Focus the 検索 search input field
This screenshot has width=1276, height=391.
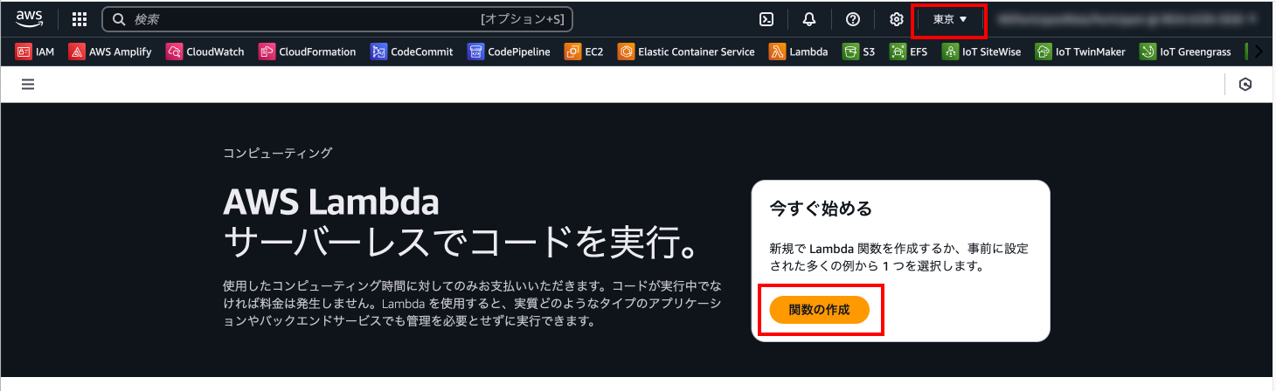[337, 19]
